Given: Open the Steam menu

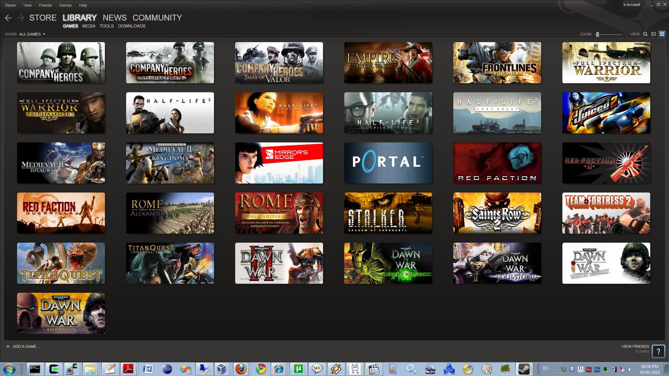Looking at the screenshot, I should point(10,5).
